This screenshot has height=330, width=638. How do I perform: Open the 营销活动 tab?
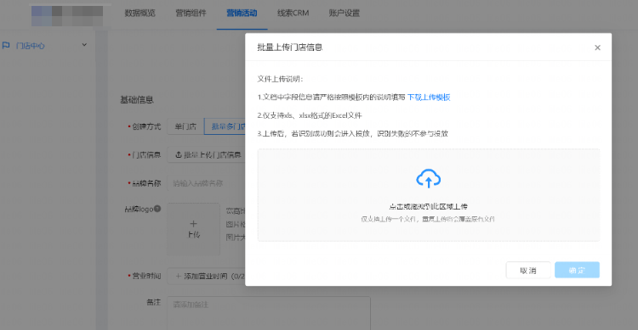pos(242,13)
